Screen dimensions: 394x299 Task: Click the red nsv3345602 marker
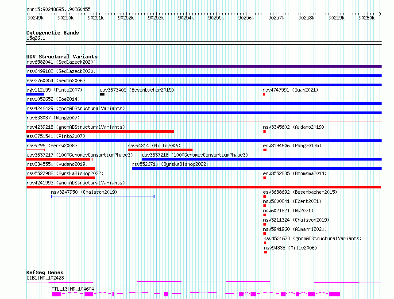265,131
